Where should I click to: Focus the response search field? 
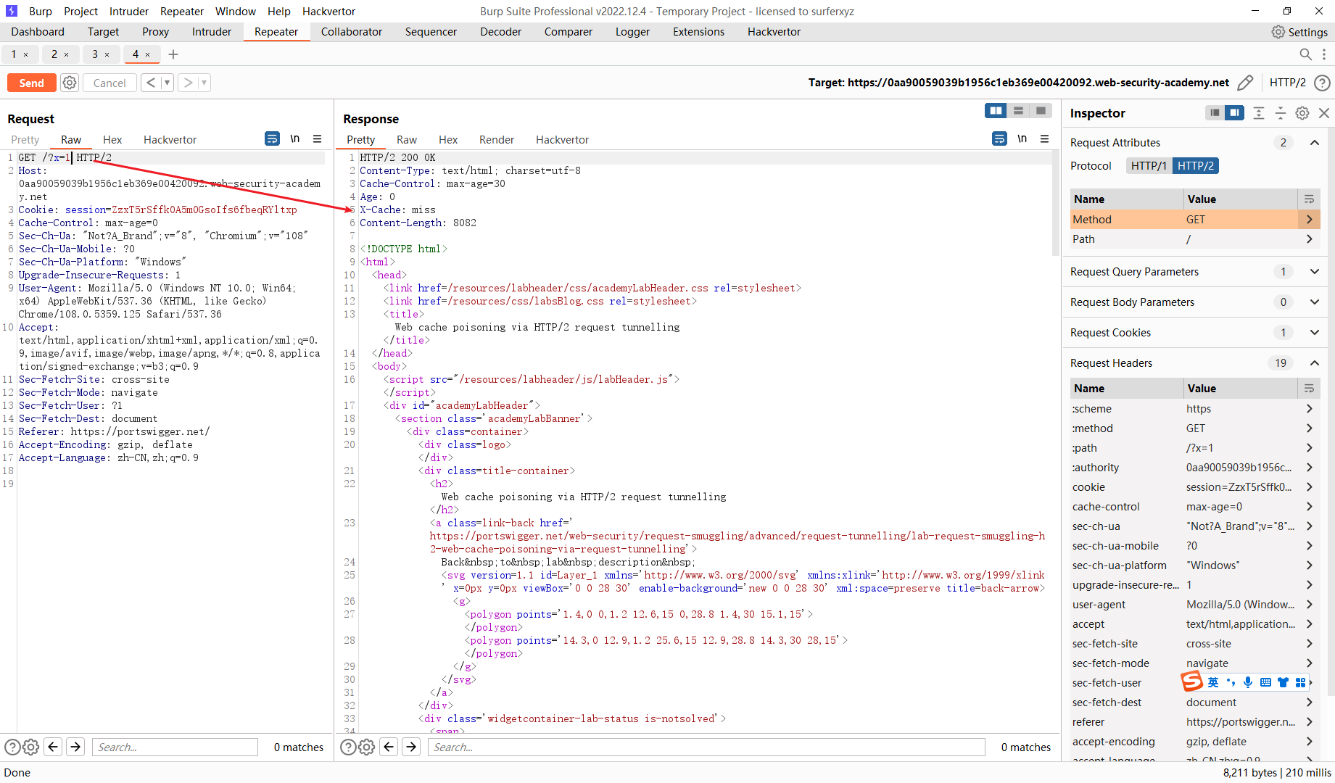706,747
